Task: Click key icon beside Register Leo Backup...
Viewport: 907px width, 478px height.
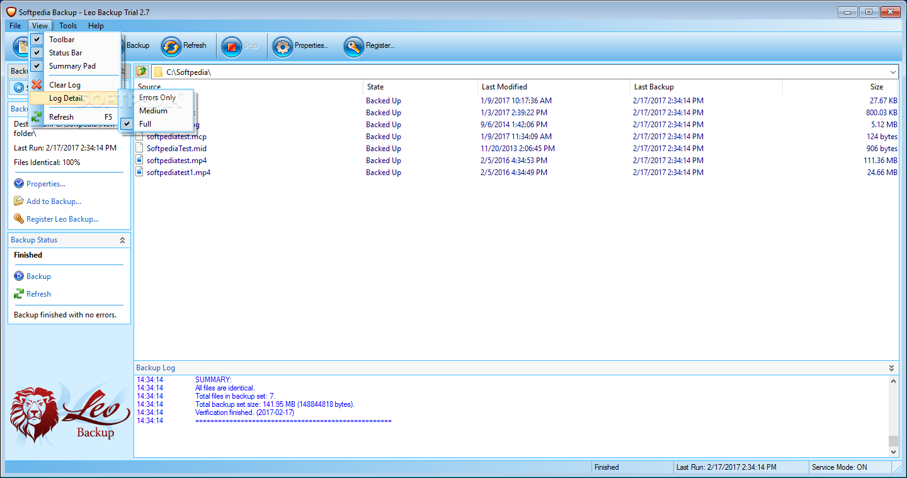Action: tap(19, 219)
